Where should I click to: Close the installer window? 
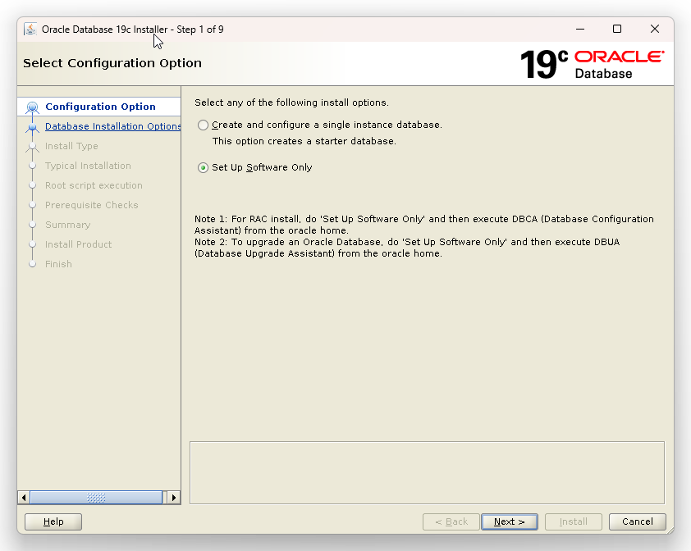[x=655, y=29]
